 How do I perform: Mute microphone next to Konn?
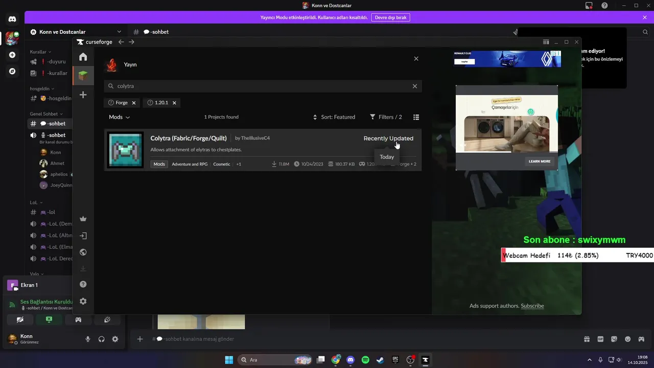88,339
